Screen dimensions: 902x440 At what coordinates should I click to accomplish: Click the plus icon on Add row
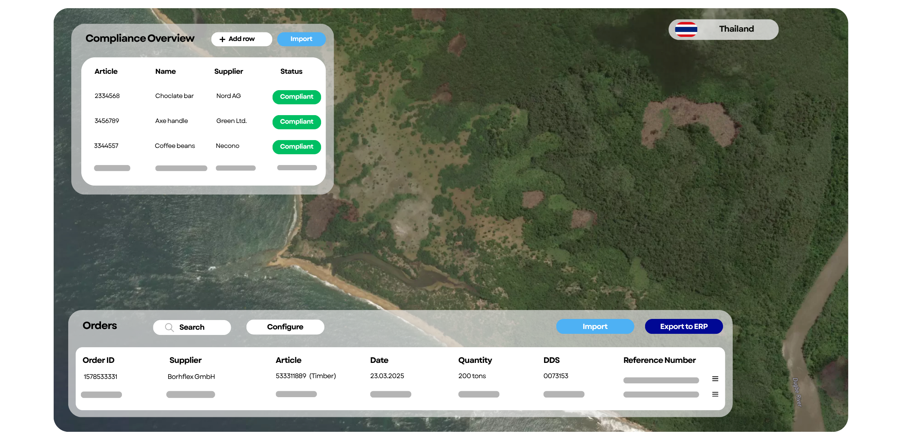pos(222,39)
